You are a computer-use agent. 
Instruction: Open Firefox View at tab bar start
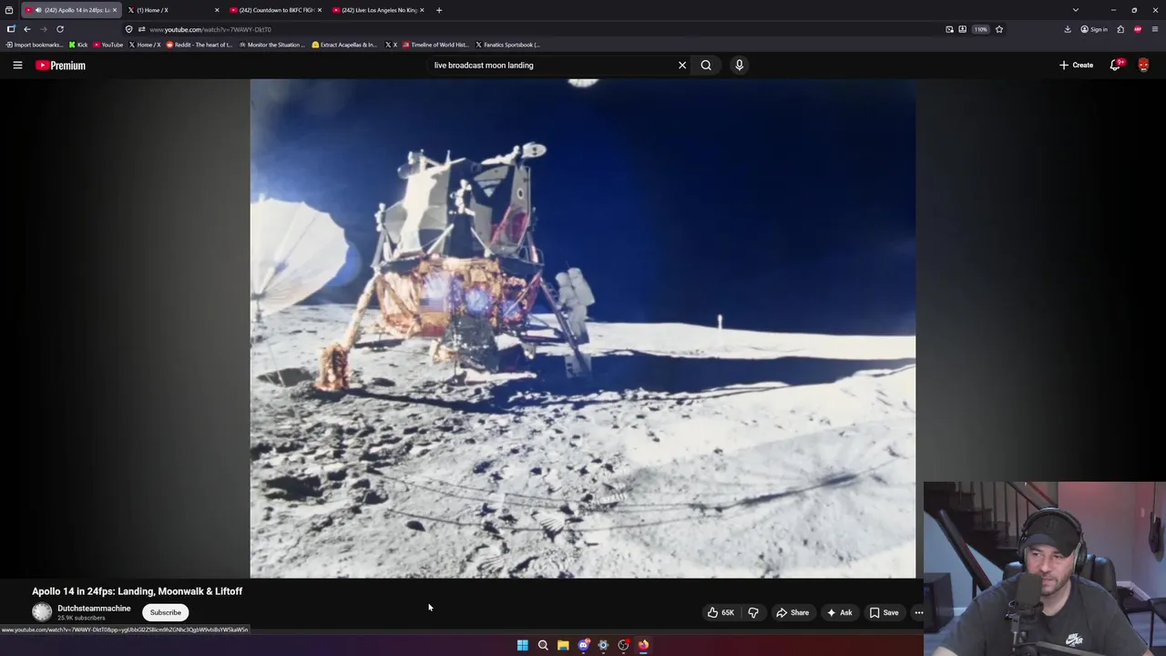pos(9,10)
